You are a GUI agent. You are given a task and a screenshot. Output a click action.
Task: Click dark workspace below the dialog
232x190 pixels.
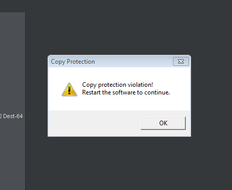coord(119,163)
